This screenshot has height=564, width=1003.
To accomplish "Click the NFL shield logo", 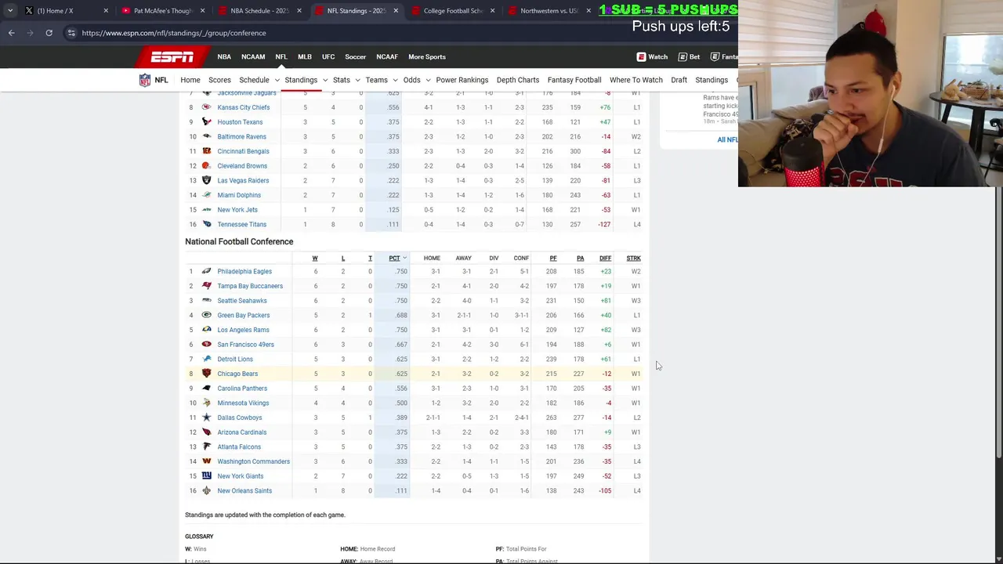I will [x=145, y=80].
